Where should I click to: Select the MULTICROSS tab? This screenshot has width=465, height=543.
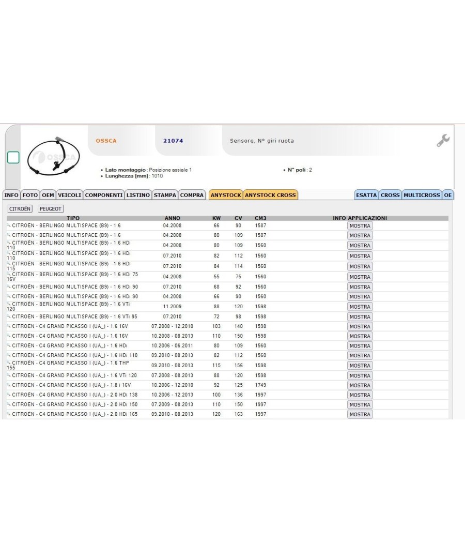422,195
